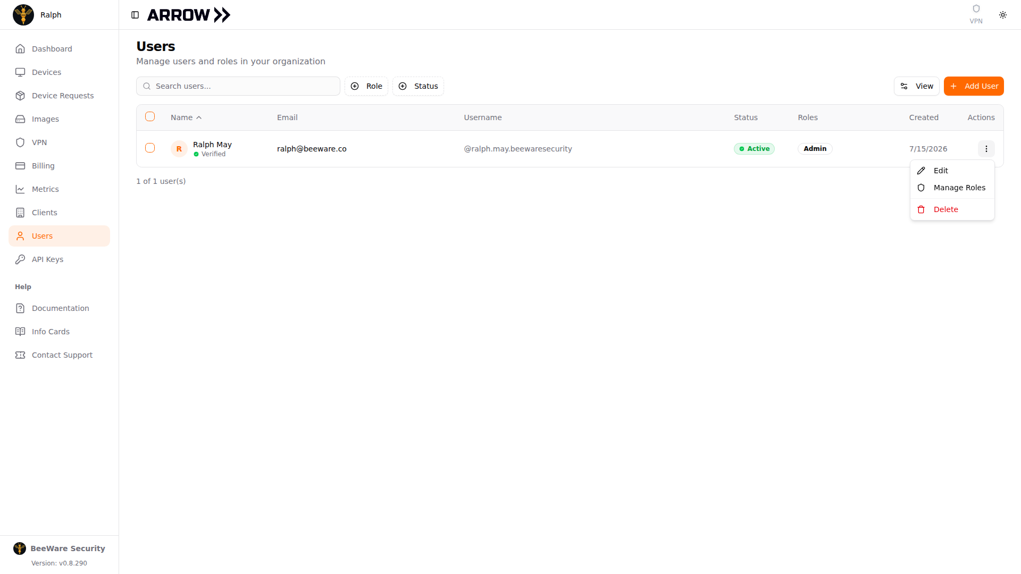Open the View column options
This screenshot has width=1021, height=574.
(x=916, y=86)
